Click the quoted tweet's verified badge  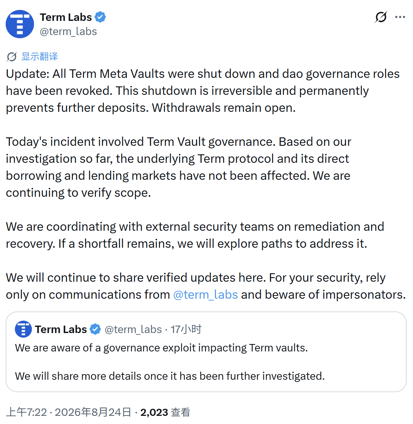pos(95,329)
